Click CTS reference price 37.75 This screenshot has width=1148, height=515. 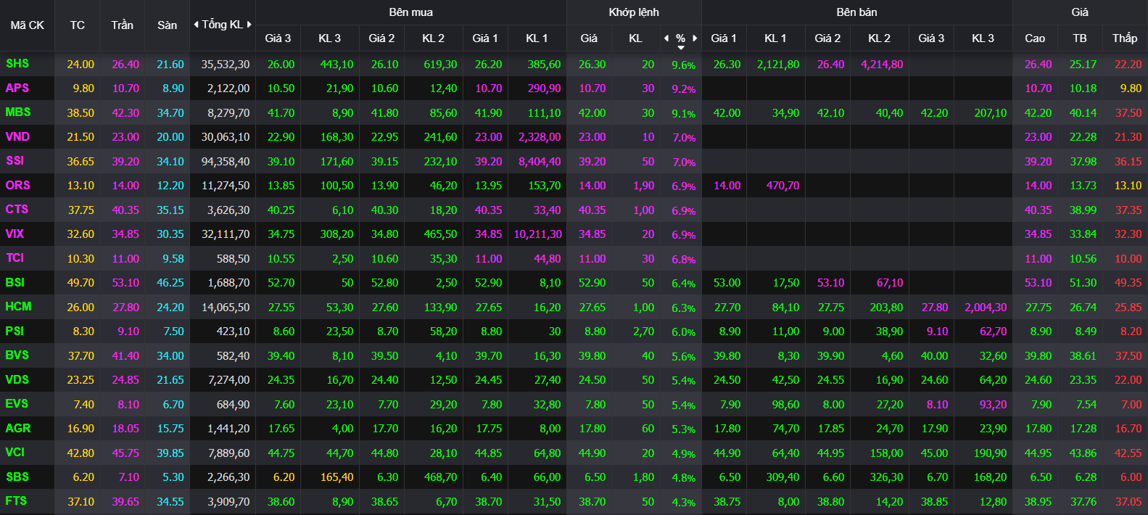tap(80, 210)
